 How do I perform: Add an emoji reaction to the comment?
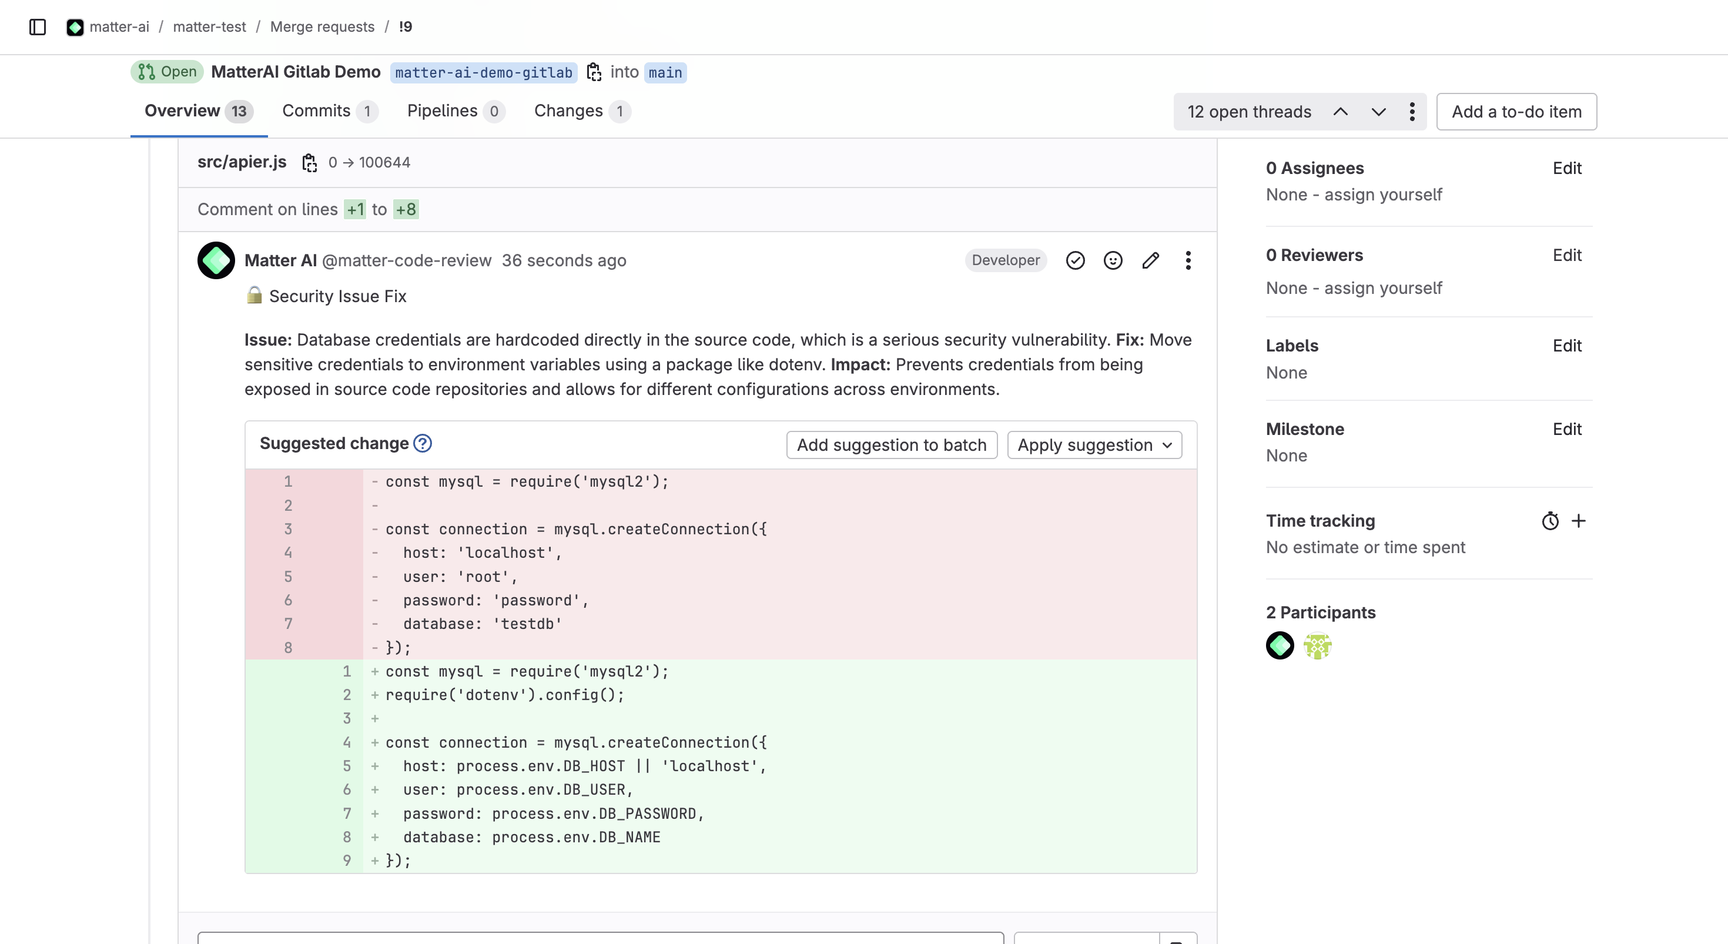coord(1112,260)
